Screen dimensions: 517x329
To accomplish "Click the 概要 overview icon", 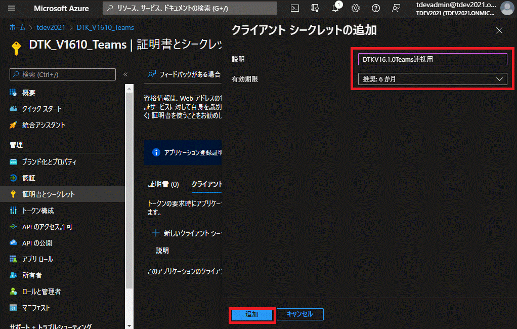I will pyautogui.click(x=13, y=93).
